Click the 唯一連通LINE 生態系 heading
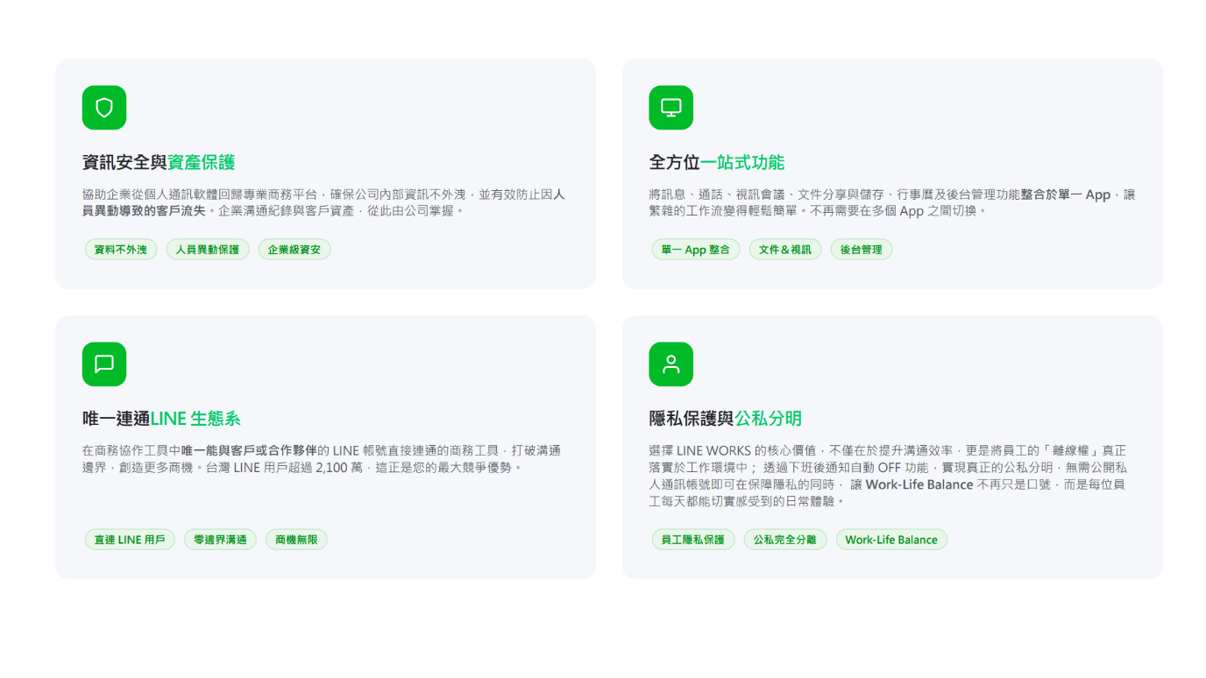The width and height of the screenshot is (1206, 678). click(161, 419)
